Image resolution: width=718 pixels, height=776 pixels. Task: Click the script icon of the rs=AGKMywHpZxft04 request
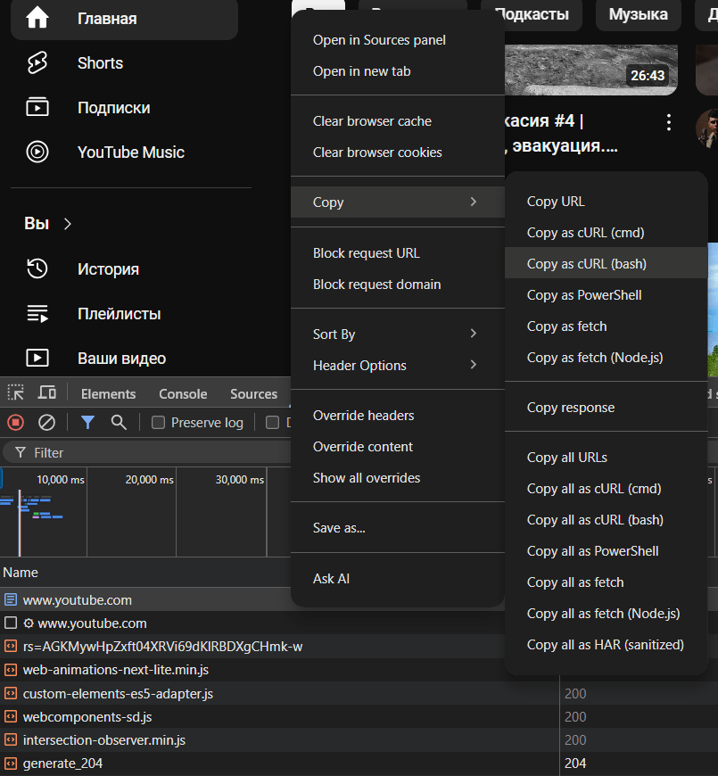tap(11, 647)
